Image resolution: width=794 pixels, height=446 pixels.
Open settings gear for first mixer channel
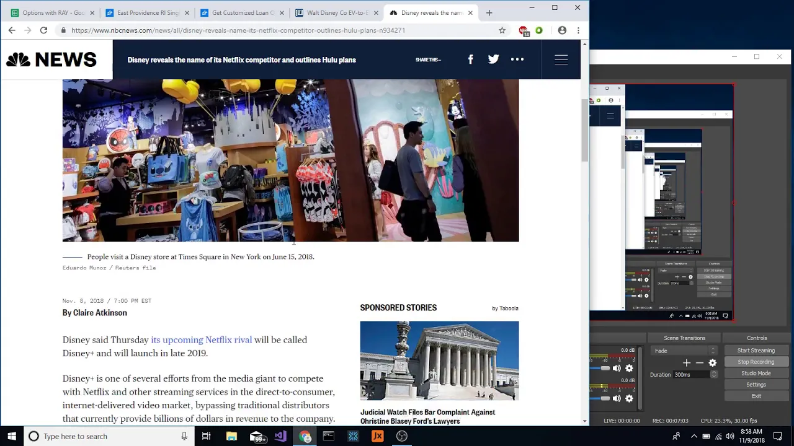pyautogui.click(x=629, y=368)
